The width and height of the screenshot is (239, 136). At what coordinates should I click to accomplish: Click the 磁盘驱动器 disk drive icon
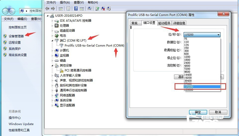click(x=56, y=31)
